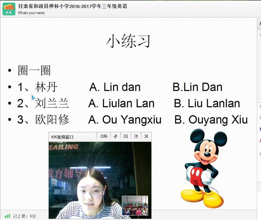Click the 小练习 slide heading
The height and width of the screenshot is (220, 261).
point(128,41)
